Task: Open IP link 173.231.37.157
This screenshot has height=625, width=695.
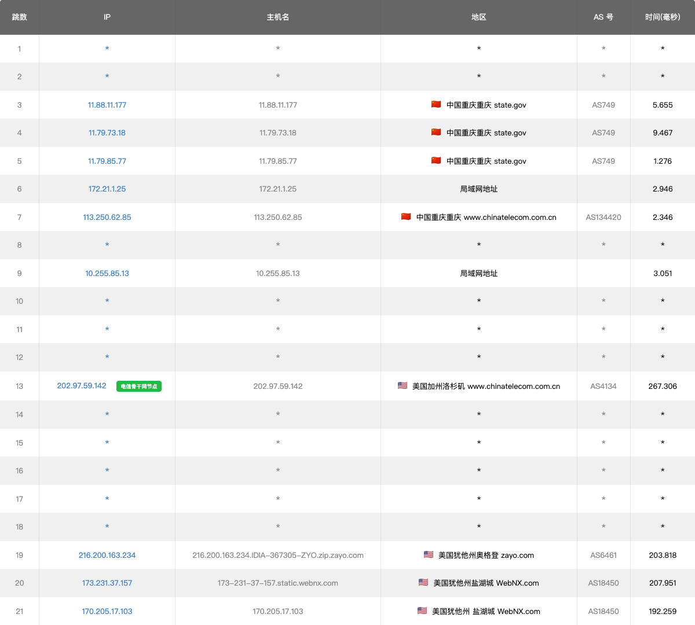Action: coord(107,583)
